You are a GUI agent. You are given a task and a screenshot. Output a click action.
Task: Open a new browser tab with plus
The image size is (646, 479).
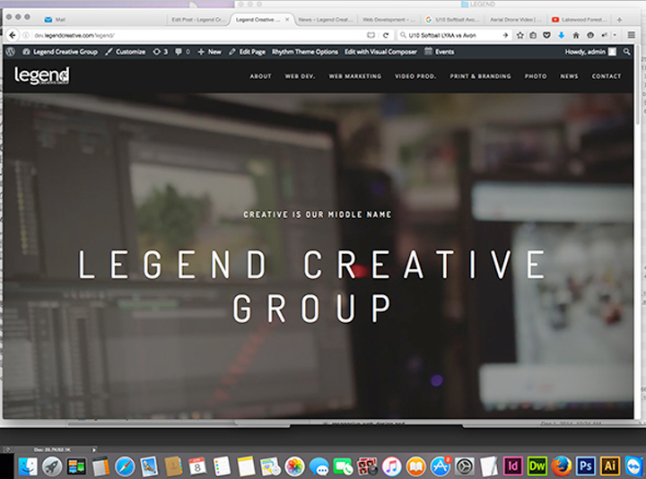(619, 20)
